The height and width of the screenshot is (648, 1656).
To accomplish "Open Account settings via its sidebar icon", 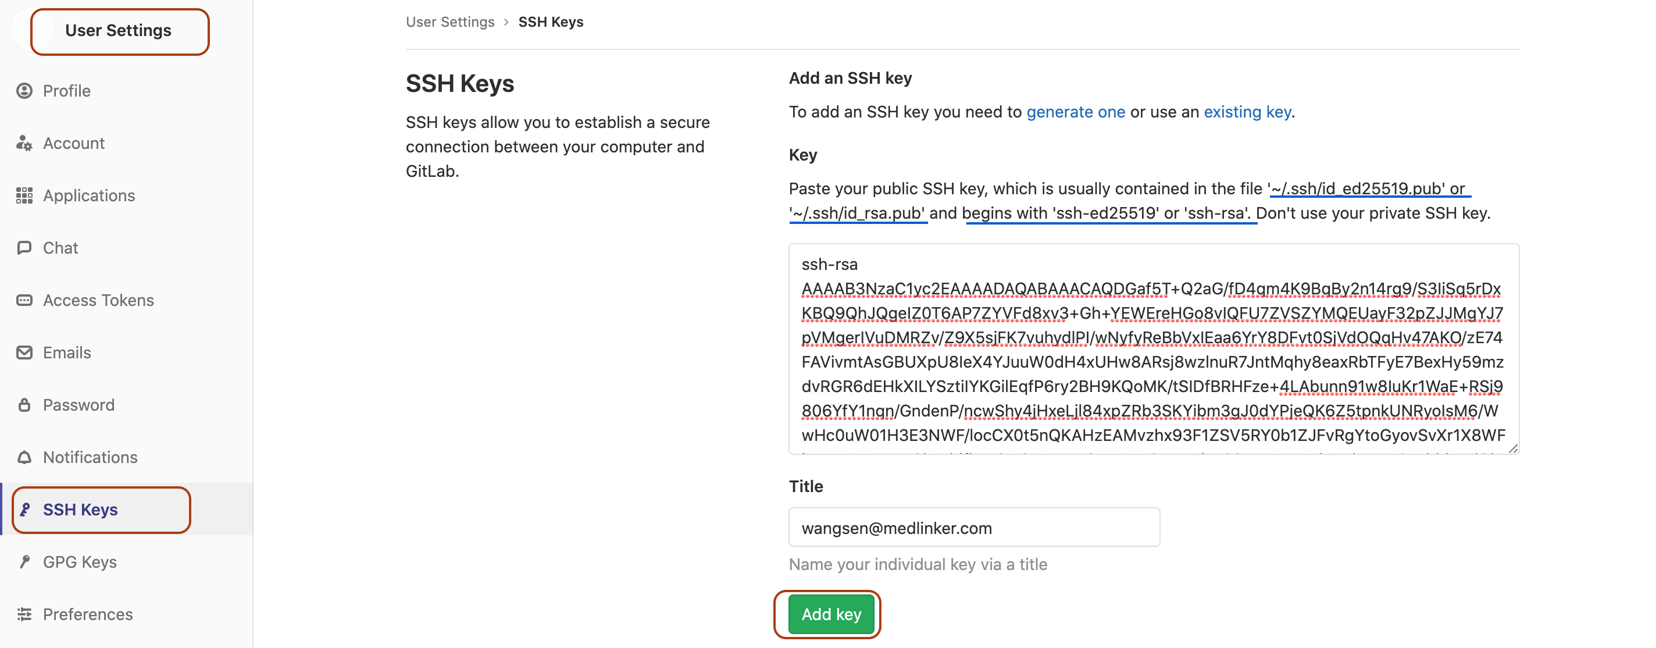I will 24,143.
